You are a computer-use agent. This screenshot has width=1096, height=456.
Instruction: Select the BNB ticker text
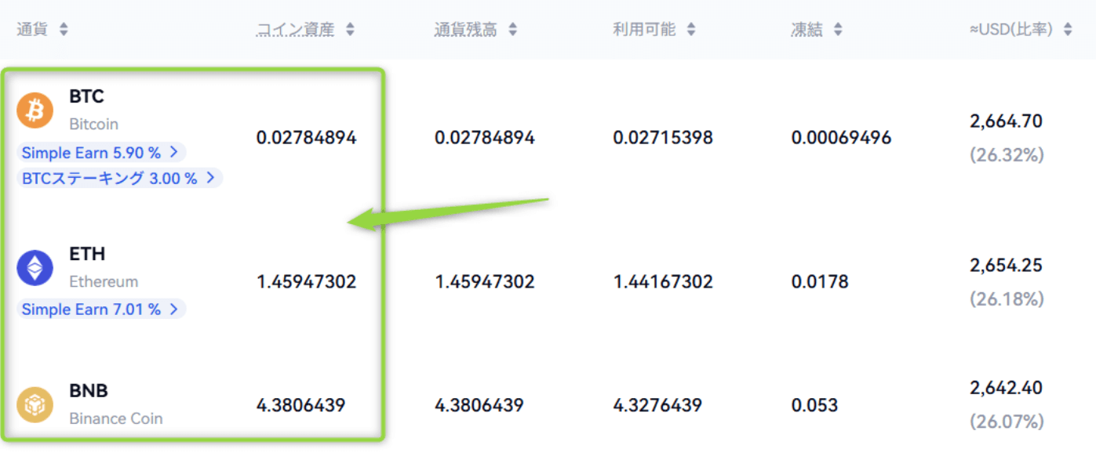89,390
